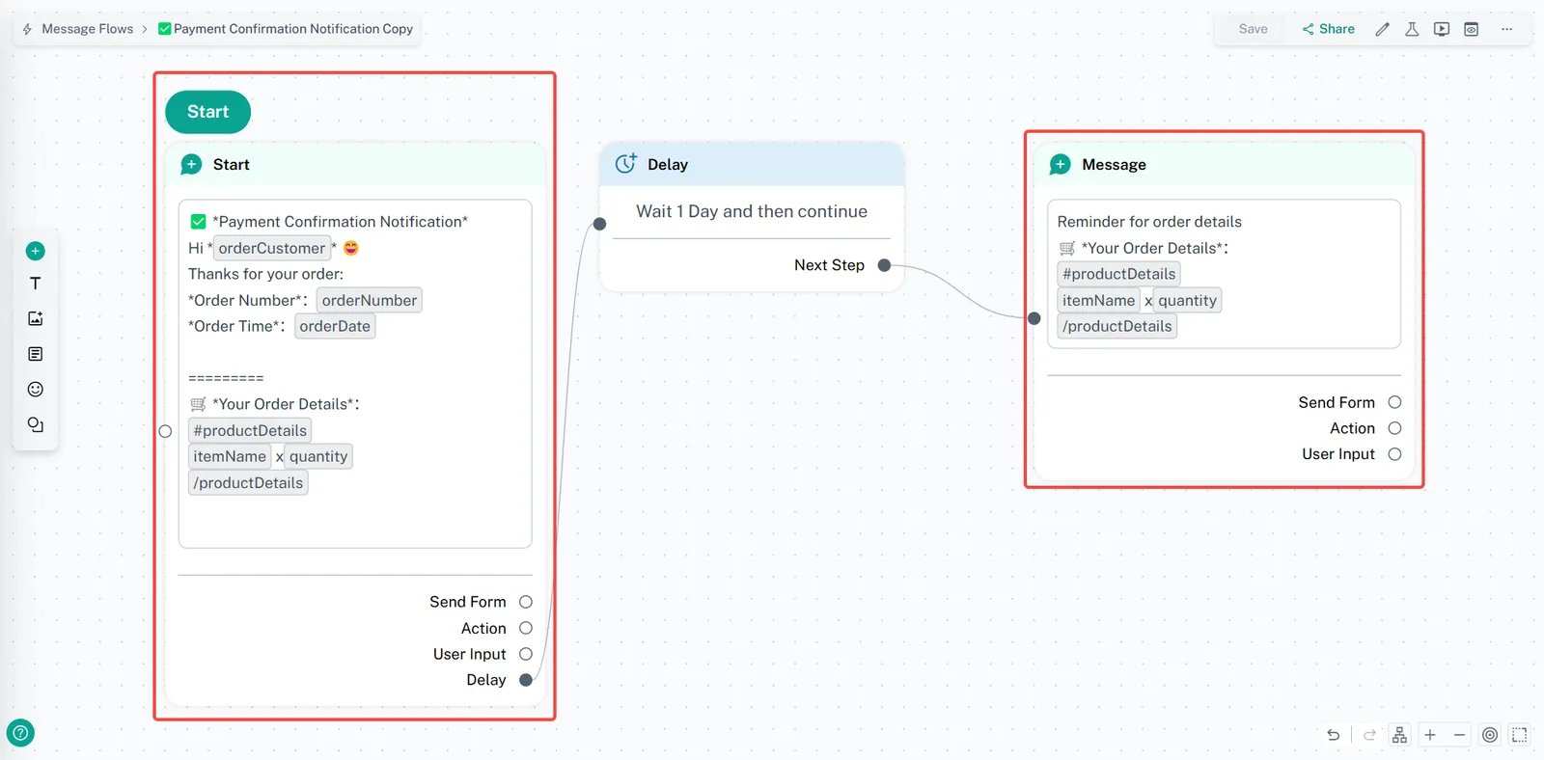This screenshot has height=760, width=1544.
Task: Select the Payment Confirmation Notification Copy title
Action: [292, 29]
